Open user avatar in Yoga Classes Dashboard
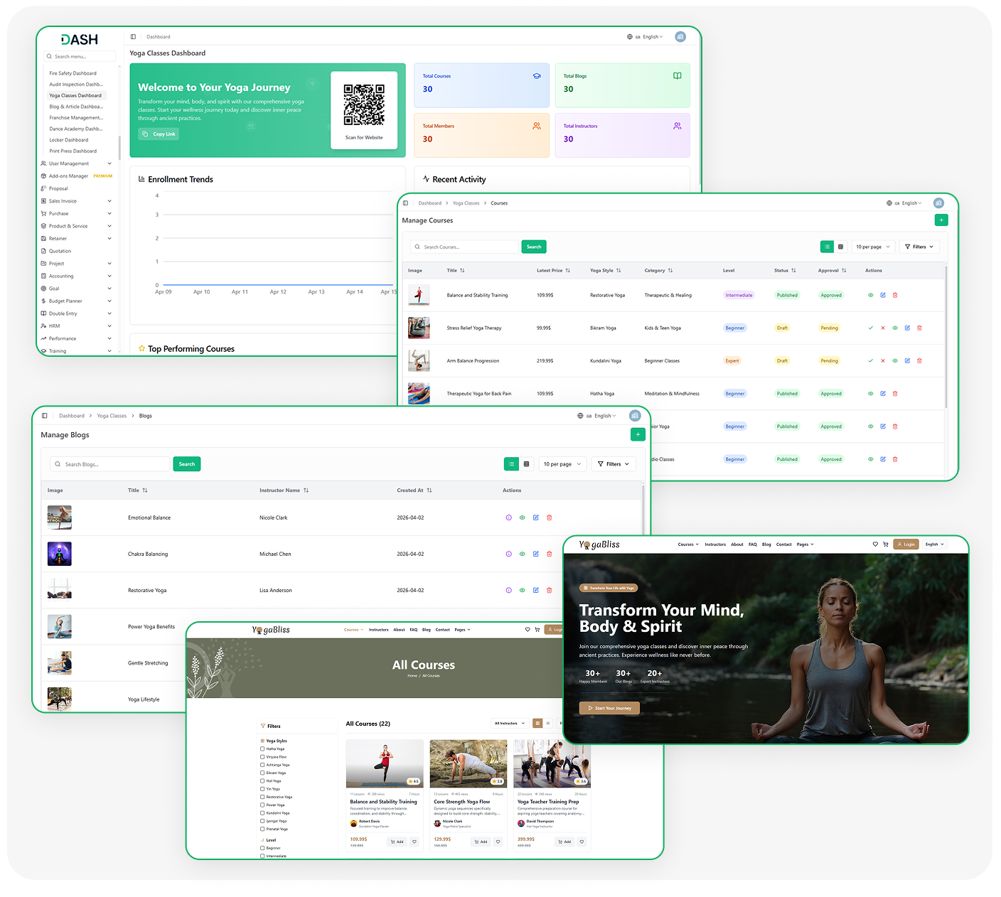 (x=680, y=36)
